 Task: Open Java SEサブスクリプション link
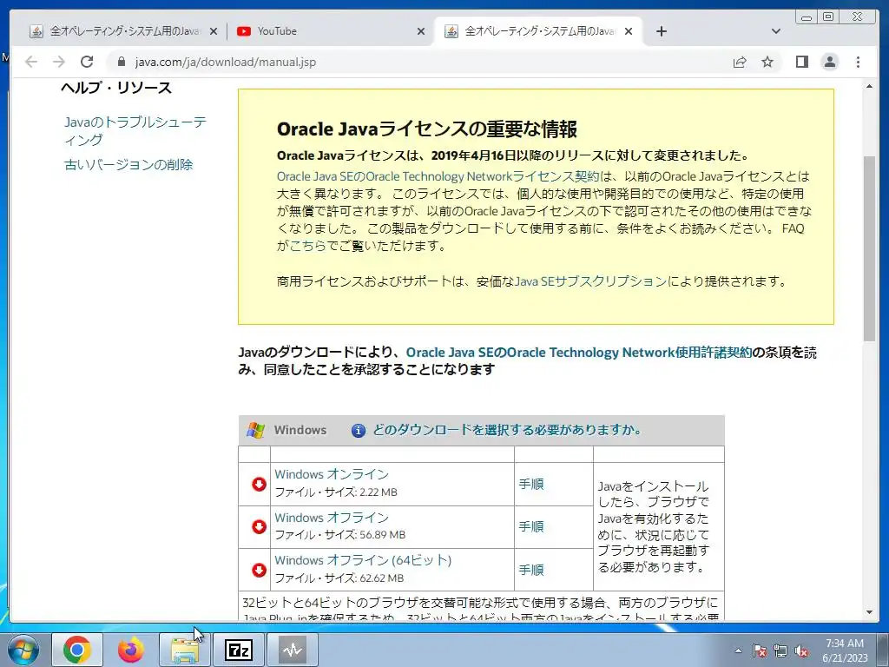[x=590, y=281]
